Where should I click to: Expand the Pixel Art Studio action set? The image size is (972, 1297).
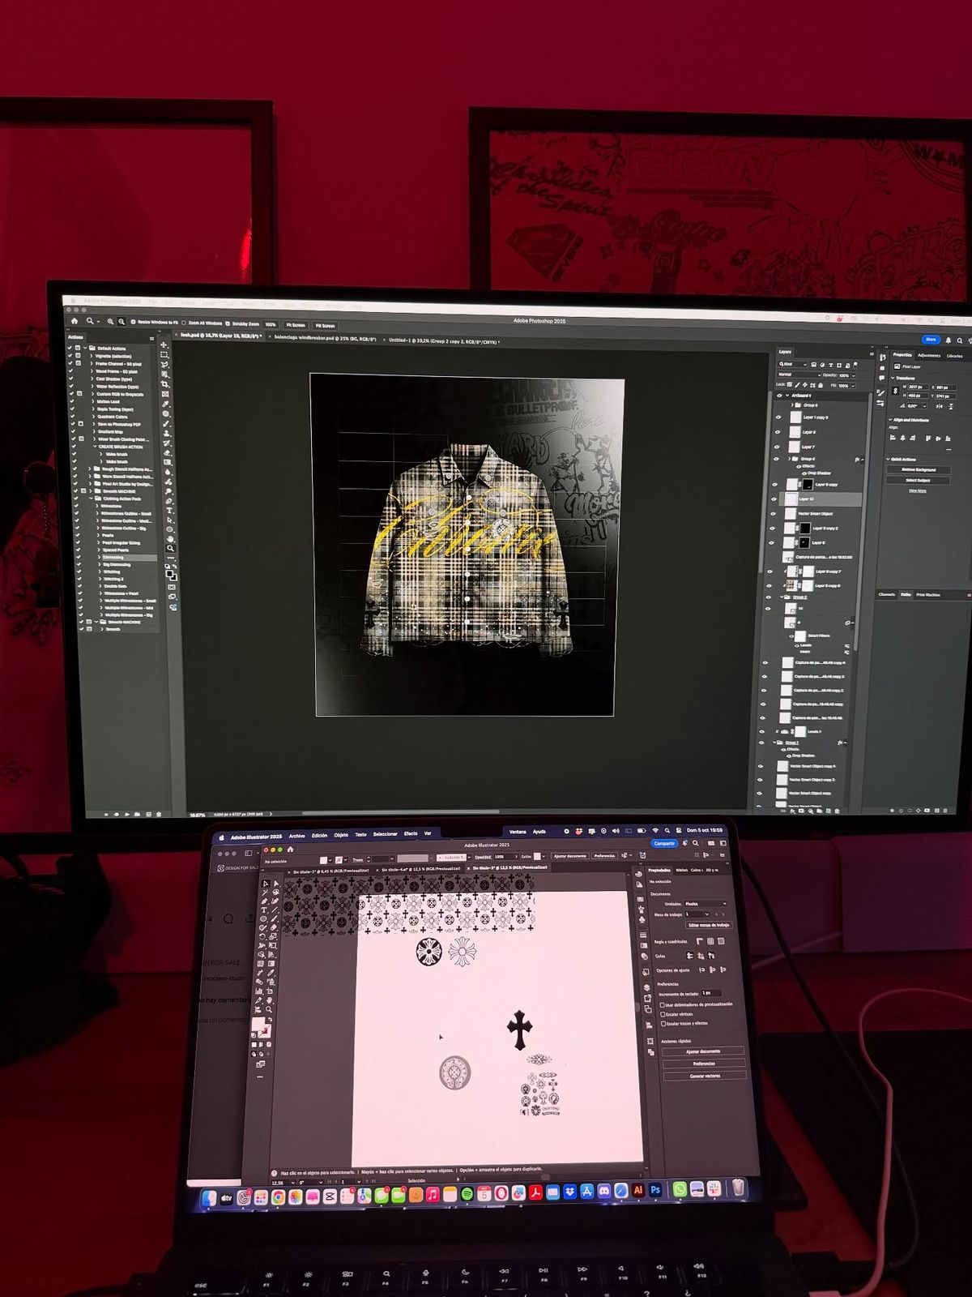pos(90,483)
